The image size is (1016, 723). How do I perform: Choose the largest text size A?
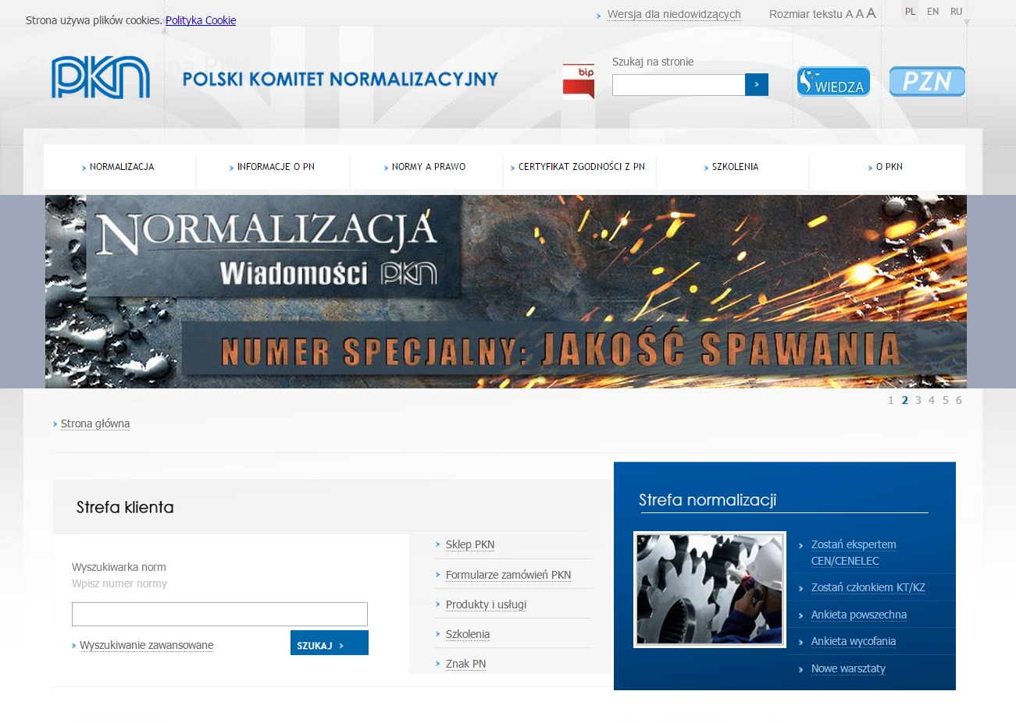(x=871, y=13)
